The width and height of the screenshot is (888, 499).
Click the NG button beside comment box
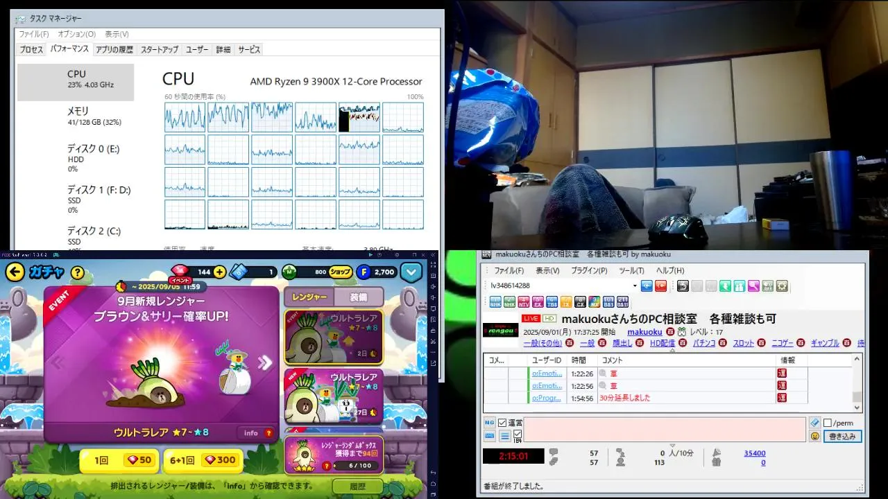[489, 423]
